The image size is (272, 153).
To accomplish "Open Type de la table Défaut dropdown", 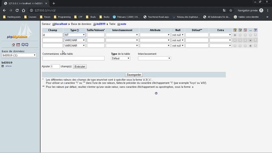I will [x=121, y=59].
